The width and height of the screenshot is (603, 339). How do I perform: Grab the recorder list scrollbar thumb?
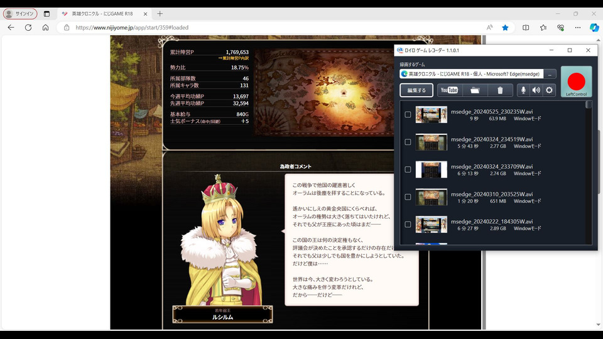588,105
